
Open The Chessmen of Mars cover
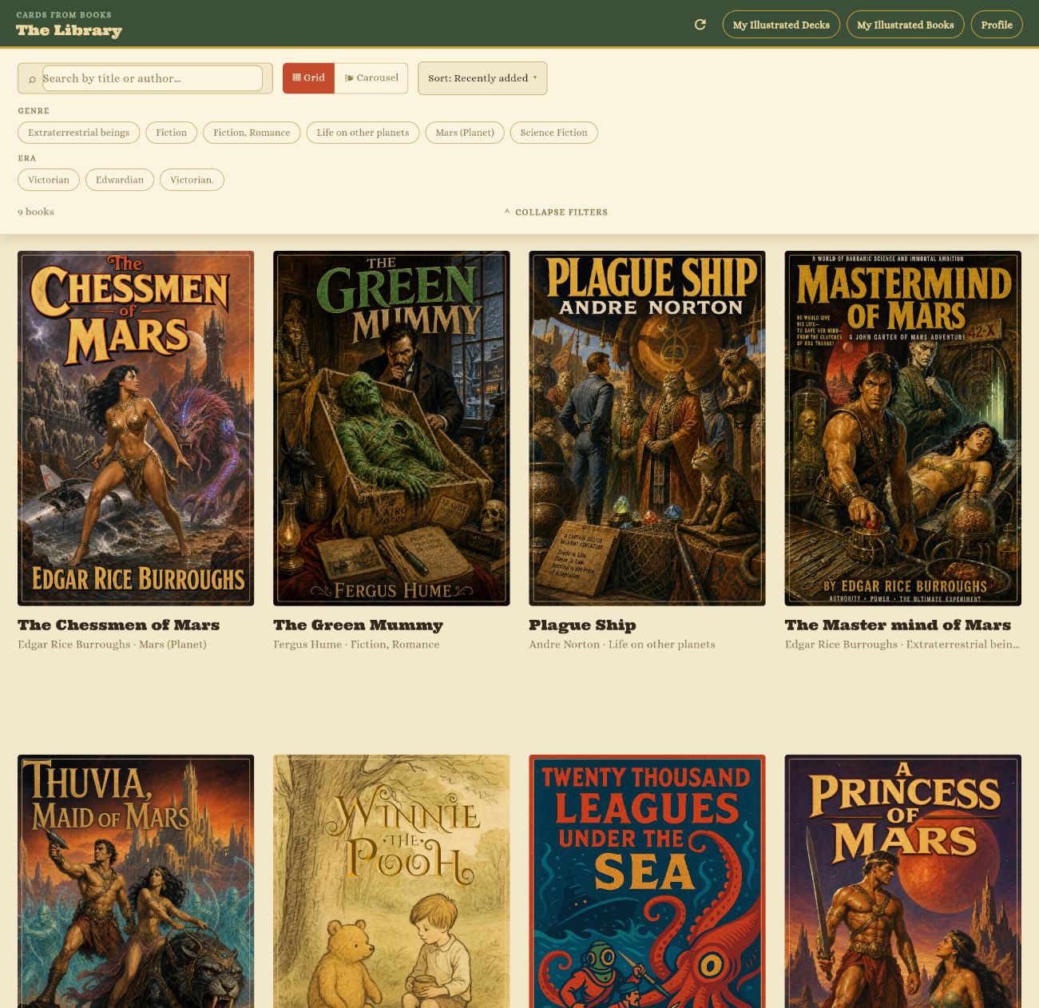click(136, 428)
